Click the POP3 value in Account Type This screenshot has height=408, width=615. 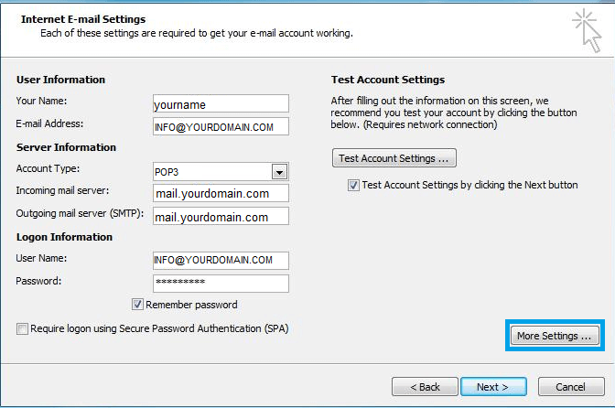(x=211, y=171)
